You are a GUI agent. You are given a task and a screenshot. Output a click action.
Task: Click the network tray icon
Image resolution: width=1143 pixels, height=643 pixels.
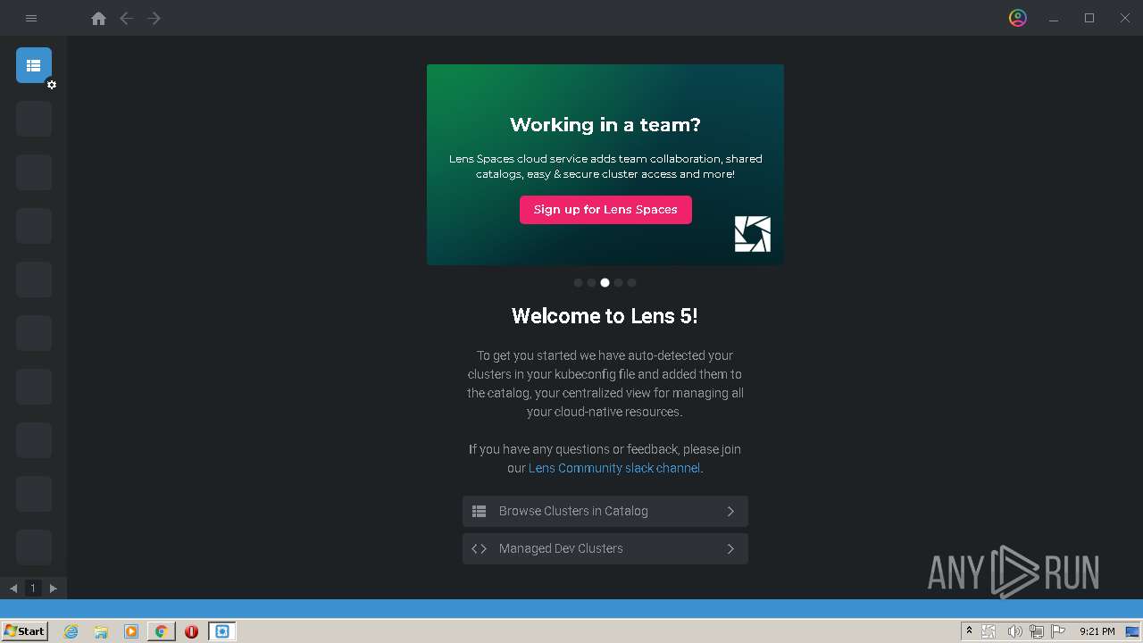click(x=1037, y=631)
